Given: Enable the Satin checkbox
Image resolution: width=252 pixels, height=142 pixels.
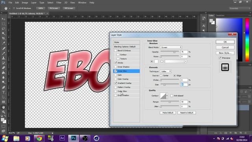Looking at the screenshot, I should [x=115, y=75].
